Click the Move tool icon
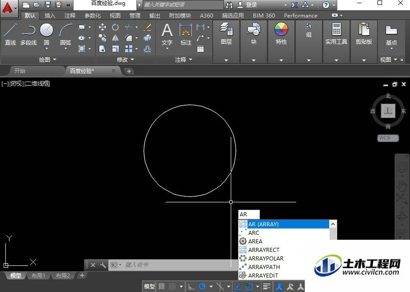The height and width of the screenshot is (292, 410). 102,27
